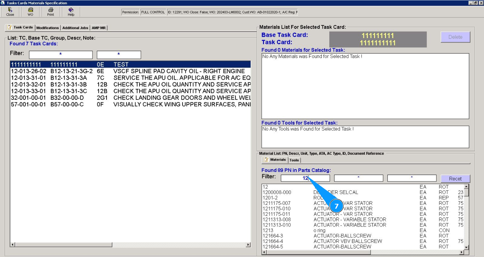
Task: Click the work order status info bar
Action: click(232, 12)
